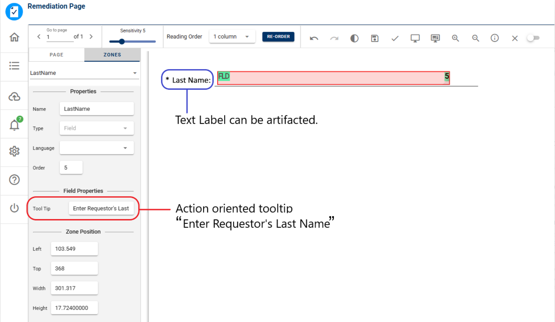This screenshot has height=322, width=555.
Task: Select the ZONES tab
Action: pos(112,55)
